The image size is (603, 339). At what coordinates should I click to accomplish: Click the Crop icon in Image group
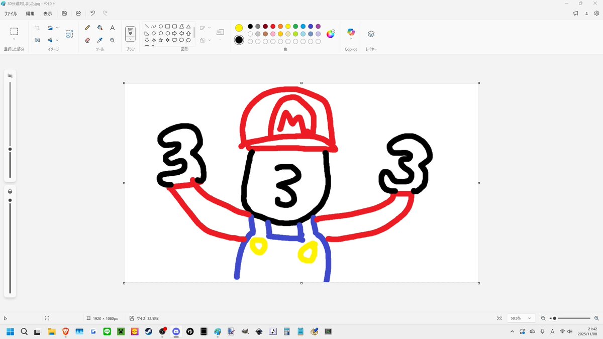coord(37,28)
